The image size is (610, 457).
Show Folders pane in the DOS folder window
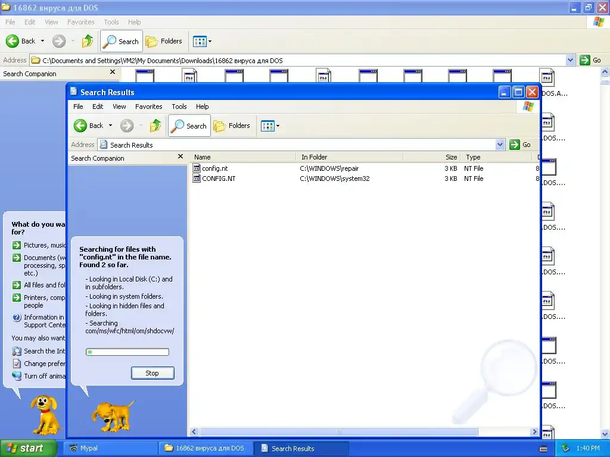click(x=164, y=41)
